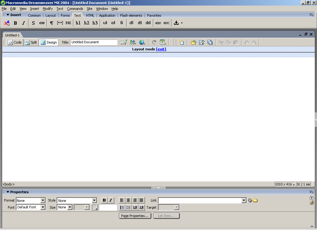The height and width of the screenshot is (230, 317).
Task: Switch to Code view
Action: (x=15, y=42)
